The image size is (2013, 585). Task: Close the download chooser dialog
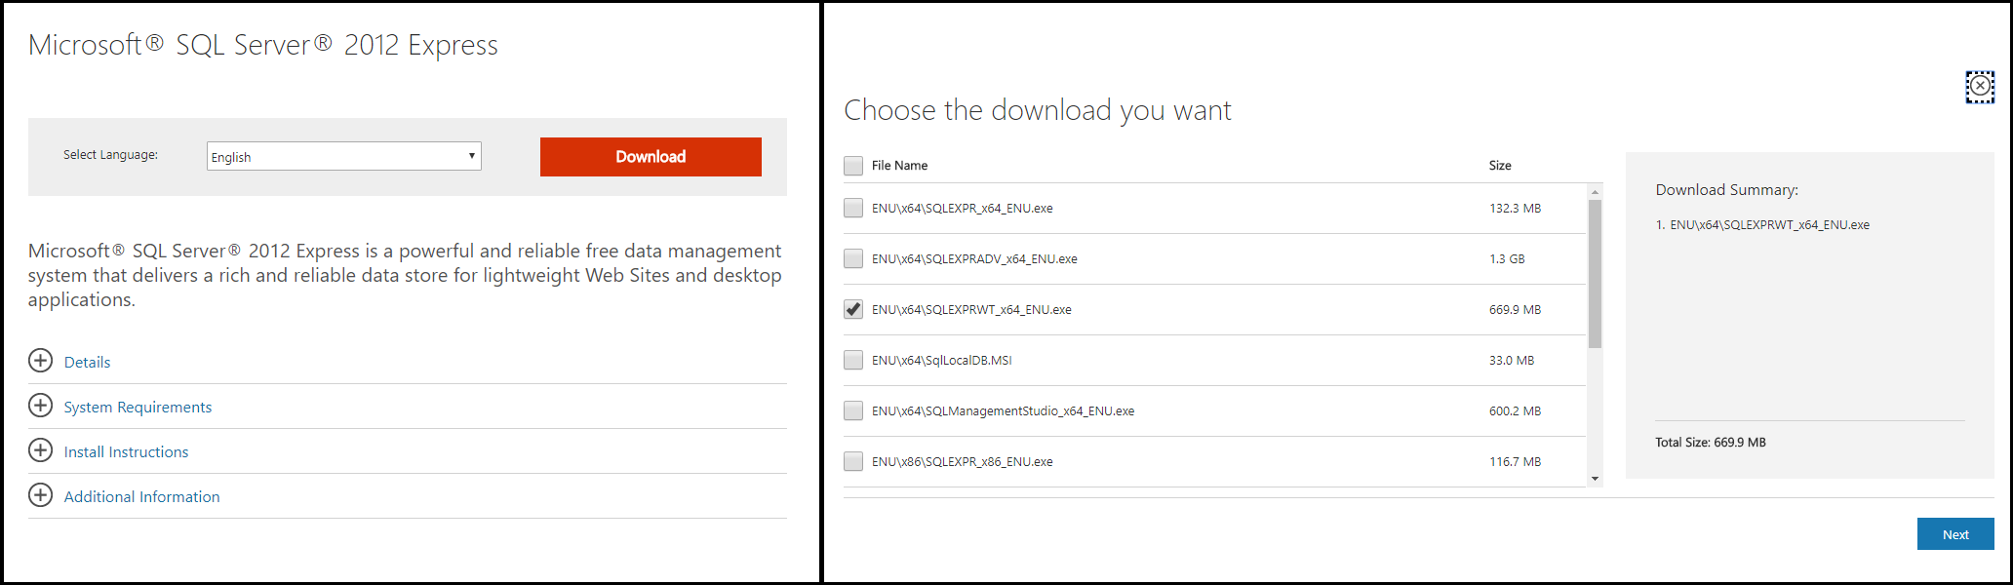1979,87
